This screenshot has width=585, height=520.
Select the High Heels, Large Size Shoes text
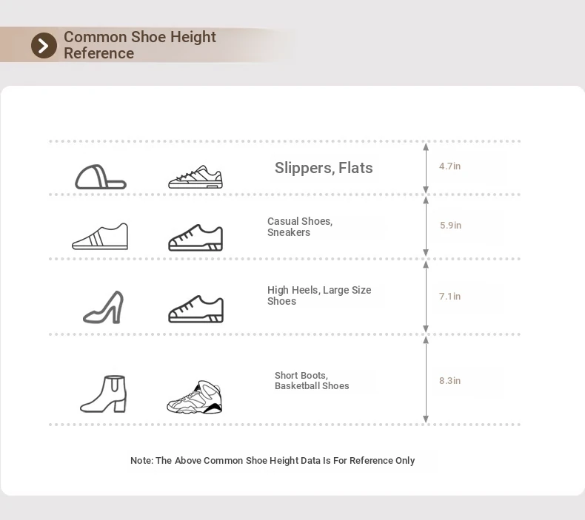pos(319,296)
